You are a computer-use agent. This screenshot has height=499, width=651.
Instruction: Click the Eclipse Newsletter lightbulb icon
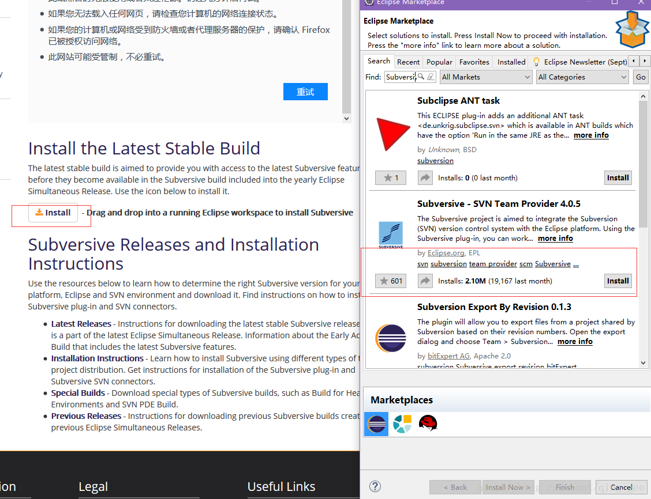coord(536,62)
